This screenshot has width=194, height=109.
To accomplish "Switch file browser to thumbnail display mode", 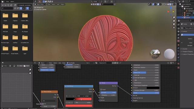I will coord(21,8).
